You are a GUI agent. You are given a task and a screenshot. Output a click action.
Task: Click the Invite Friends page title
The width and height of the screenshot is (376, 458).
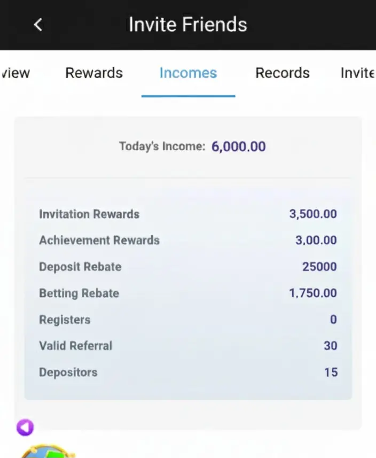point(188,24)
